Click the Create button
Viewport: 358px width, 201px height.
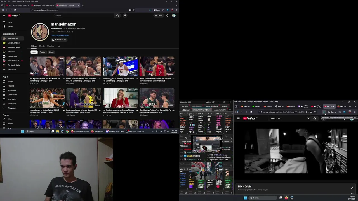pos(159,16)
